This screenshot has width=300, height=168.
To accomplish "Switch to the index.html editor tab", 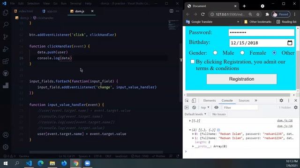I will pyautogui.click(x=23, y=11).
